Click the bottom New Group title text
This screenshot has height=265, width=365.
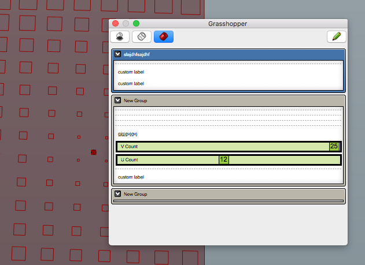(135, 194)
